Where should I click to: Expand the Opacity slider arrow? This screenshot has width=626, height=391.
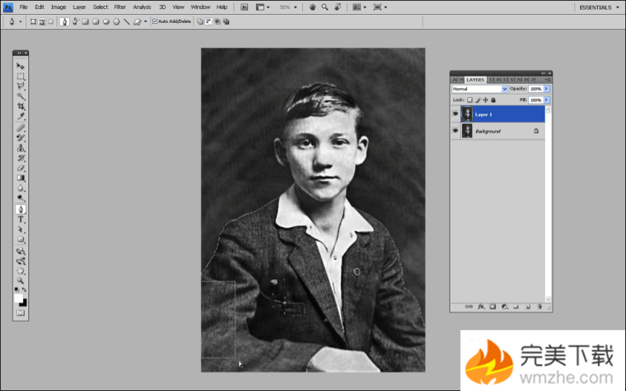tap(547, 88)
